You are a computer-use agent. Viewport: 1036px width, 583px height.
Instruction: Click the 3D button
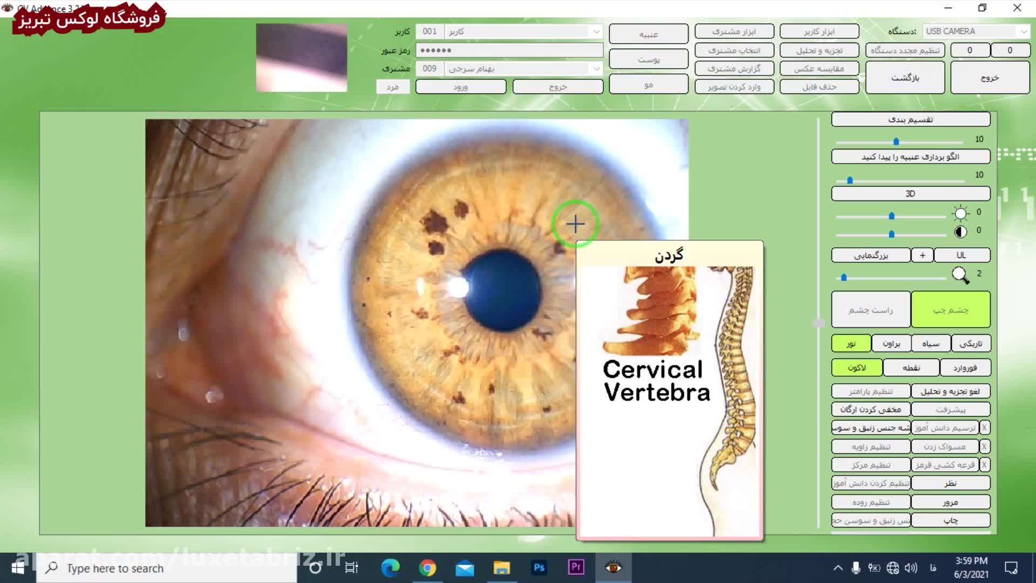pos(910,193)
